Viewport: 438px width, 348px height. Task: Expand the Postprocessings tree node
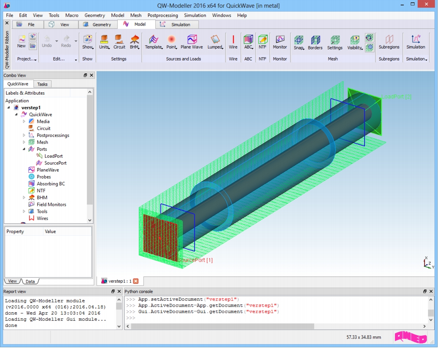click(24, 135)
